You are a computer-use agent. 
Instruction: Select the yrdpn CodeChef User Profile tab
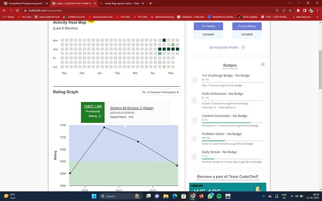tap(74, 3)
